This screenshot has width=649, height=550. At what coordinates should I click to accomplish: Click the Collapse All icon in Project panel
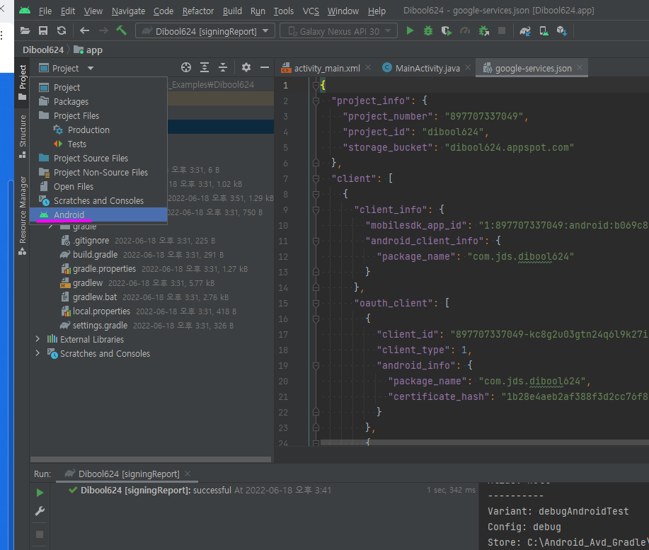point(223,67)
